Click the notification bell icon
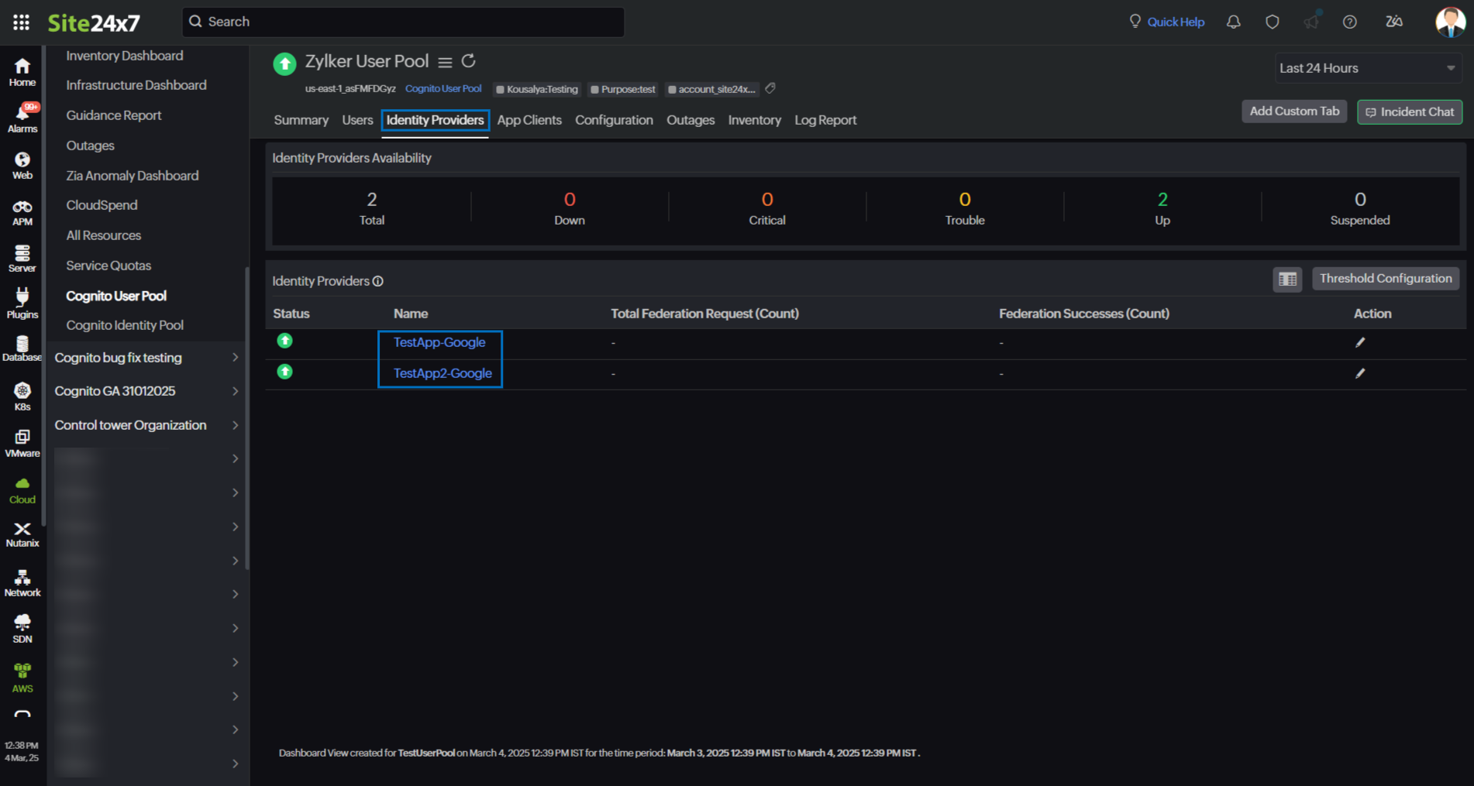The width and height of the screenshot is (1474, 786). pos(1233,22)
